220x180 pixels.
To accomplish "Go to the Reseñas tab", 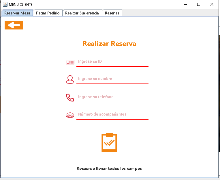I will [112, 13].
